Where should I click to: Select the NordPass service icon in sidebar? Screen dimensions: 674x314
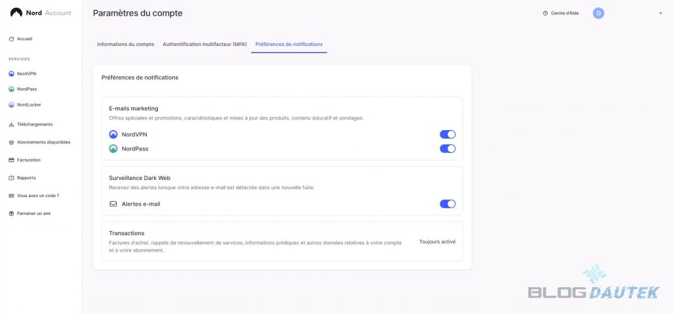click(11, 89)
